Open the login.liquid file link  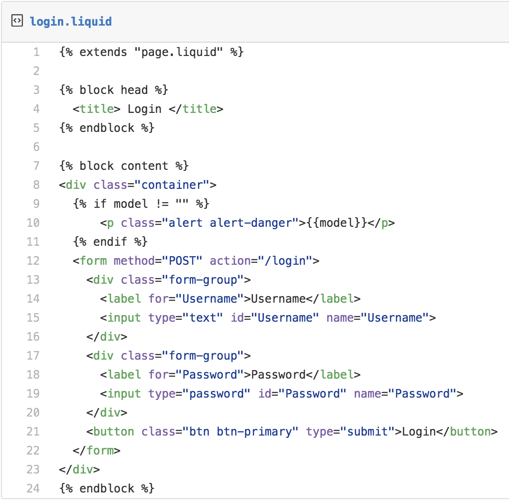(71, 21)
